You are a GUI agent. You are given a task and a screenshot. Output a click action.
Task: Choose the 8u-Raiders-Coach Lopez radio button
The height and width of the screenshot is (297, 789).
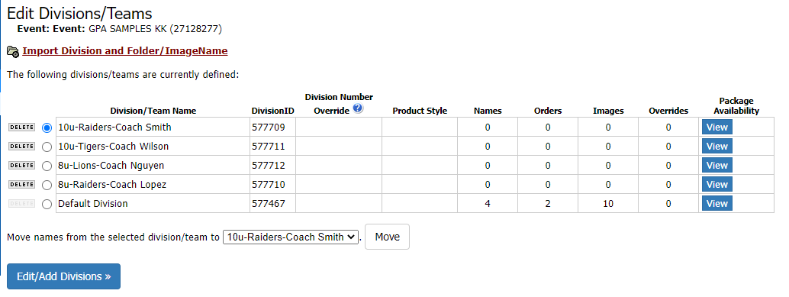(47, 186)
